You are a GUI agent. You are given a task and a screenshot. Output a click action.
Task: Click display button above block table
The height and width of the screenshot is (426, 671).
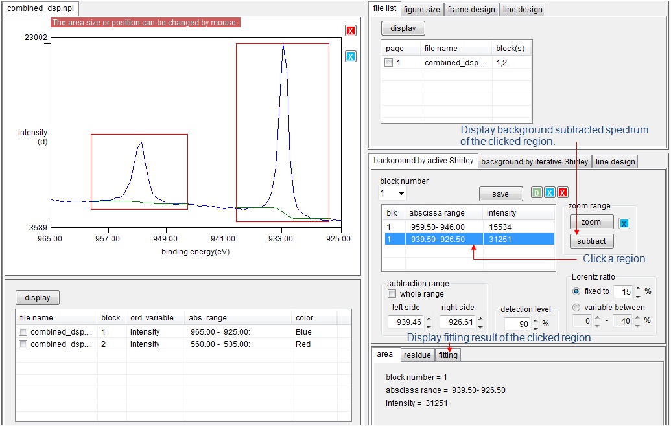click(37, 297)
